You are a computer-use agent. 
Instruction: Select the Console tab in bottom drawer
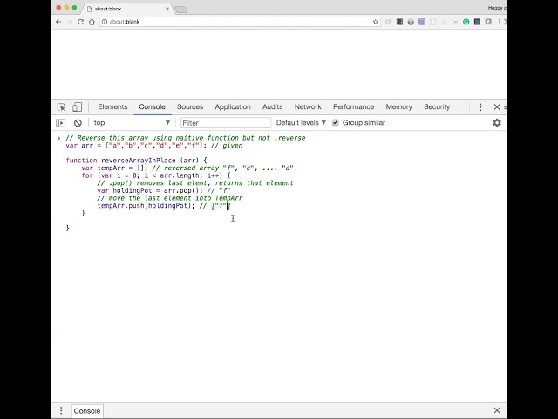pos(87,411)
